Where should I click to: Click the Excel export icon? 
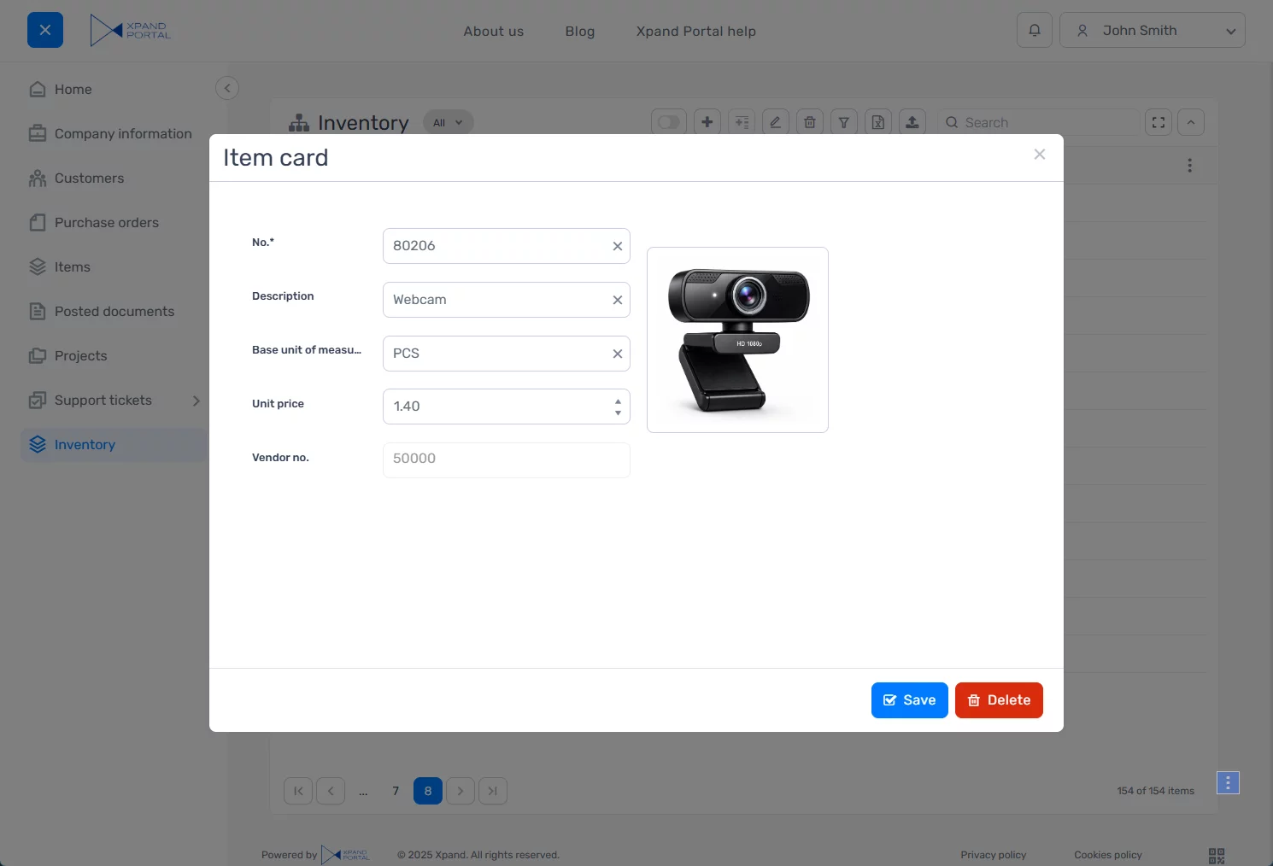point(877,122)
